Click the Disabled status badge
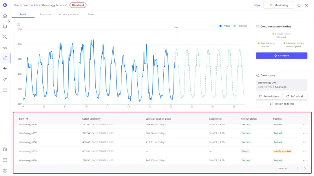 (78, 5)
